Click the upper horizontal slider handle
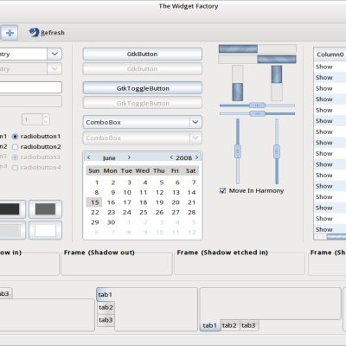The image size is (346, 346). pos(257,106)
